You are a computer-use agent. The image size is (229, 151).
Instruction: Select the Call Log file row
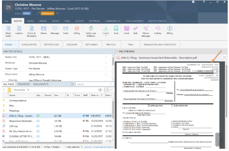pos(57,126)
